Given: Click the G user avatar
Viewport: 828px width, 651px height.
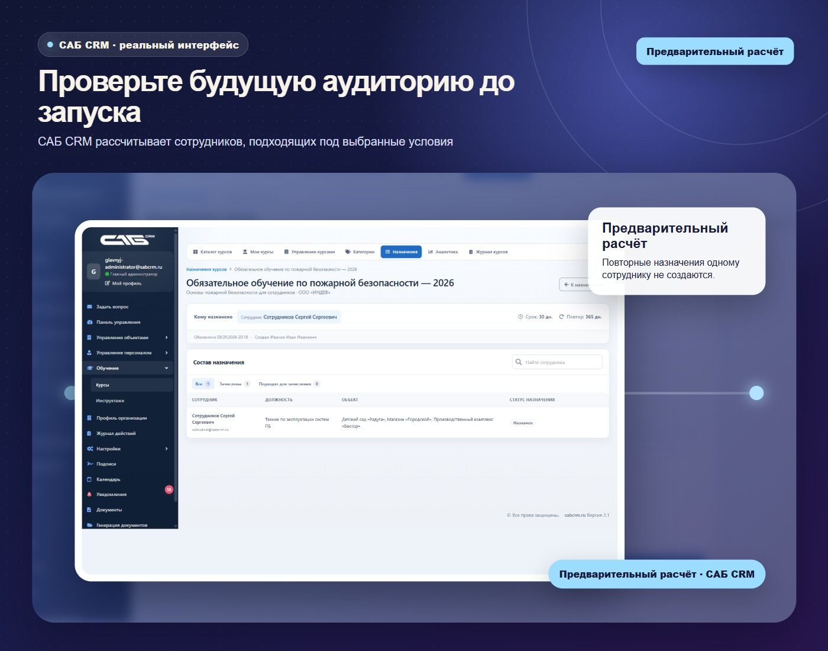Looking at the screenshot, I should coord(93,272).
